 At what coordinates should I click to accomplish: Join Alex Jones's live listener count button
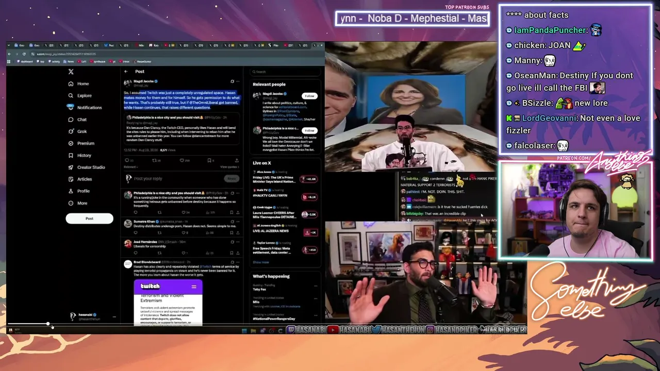click(309, 179)
